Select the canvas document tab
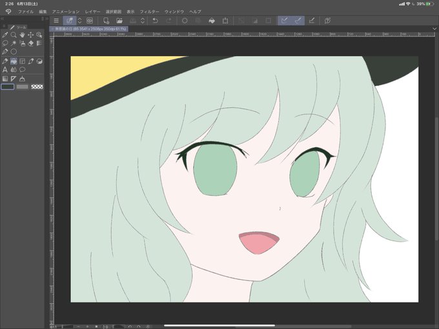 pyautogui.click(x=89, y=29)
